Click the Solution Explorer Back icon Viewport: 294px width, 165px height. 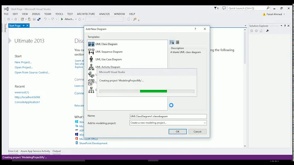[252, 31]
